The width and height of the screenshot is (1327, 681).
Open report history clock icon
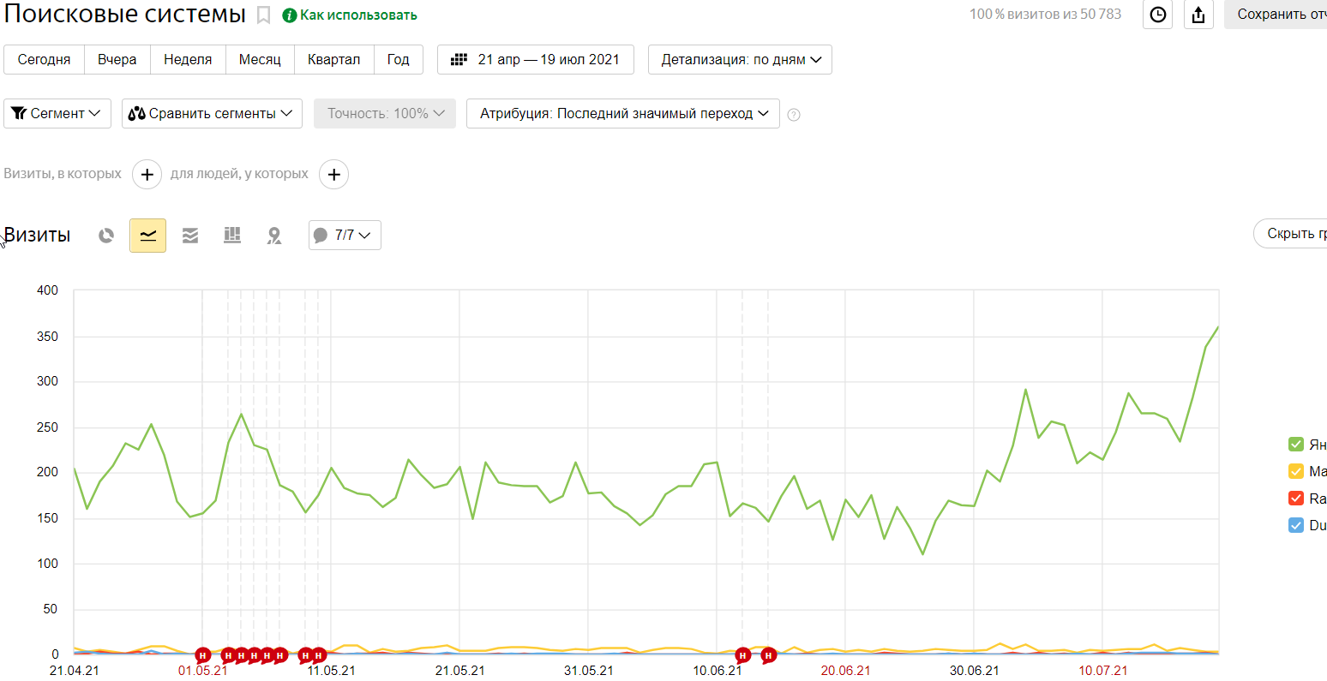tap(1158, 15)
